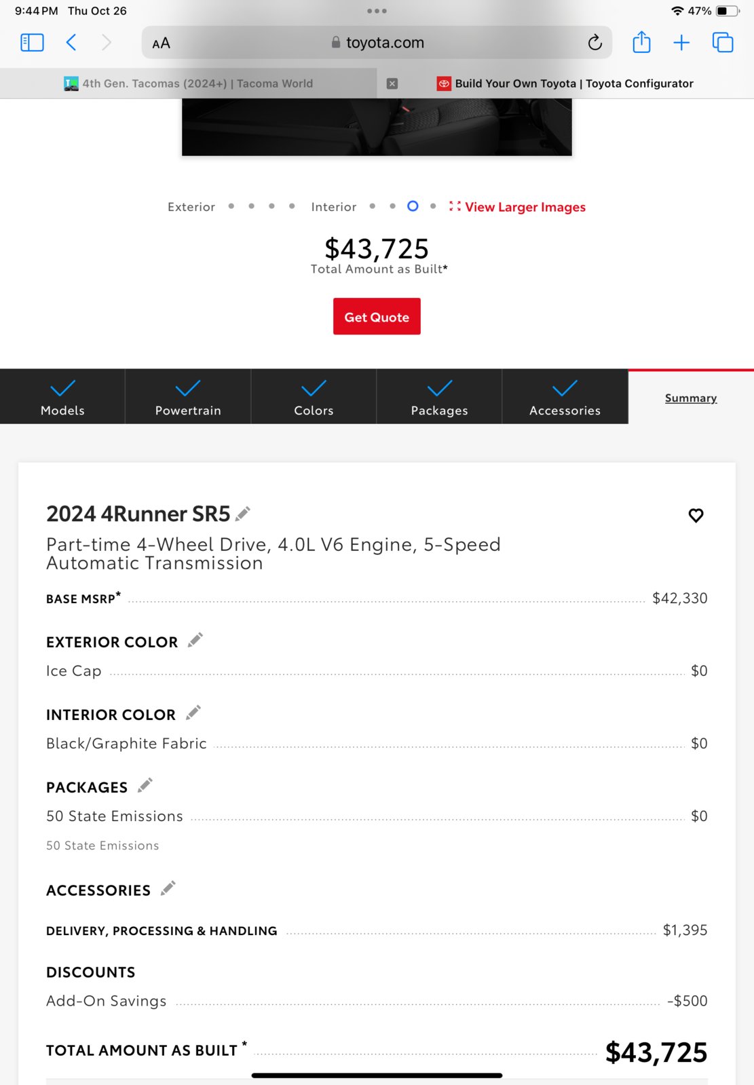Image resolution: width=754 pixels, height=1085 pixels.
Task: Click the Get Quote button
Action: pyautogui.click(x=377, y=316)
